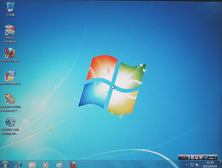Select the Recycle Bin desktop icon
Screen dimensions: 222x168
pyautogui.click(x=11, y=9)
